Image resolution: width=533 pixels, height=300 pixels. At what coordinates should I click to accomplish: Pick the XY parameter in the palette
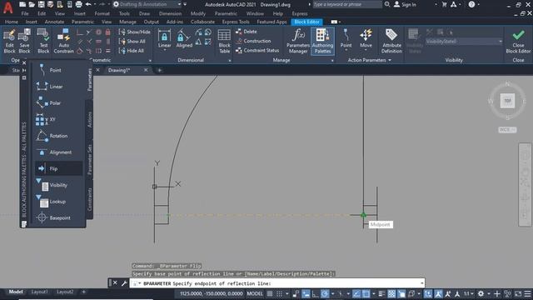(58, 119)
